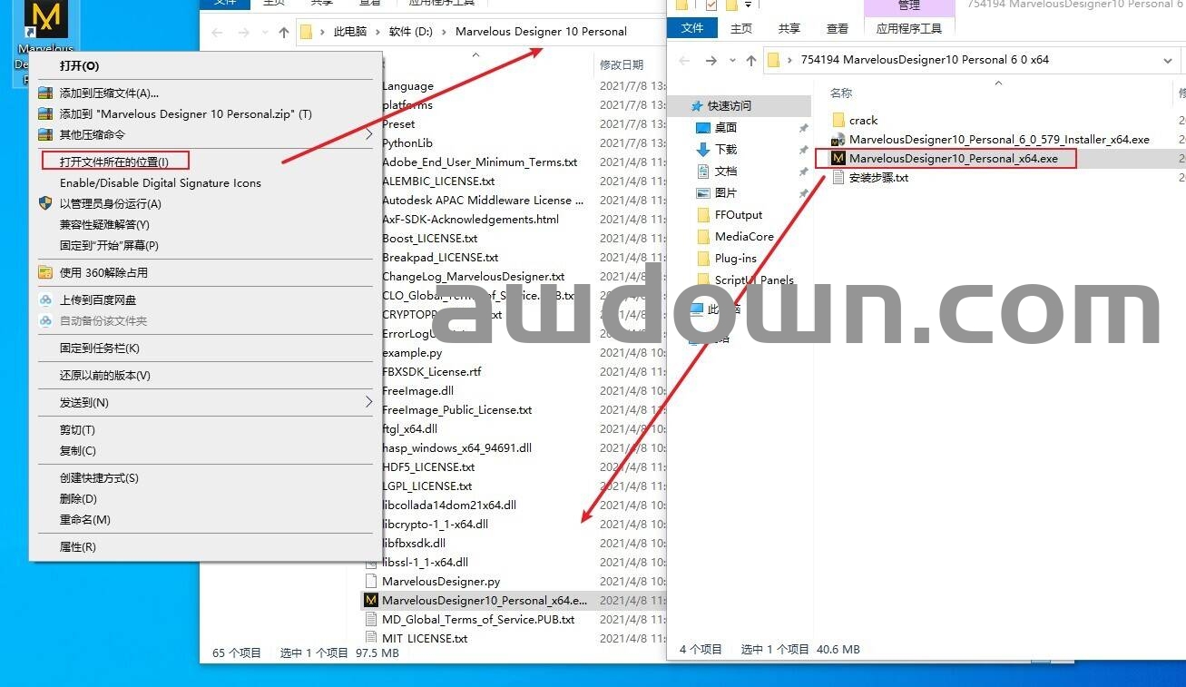Select MarvelousDesigner10_Personal_x64.exe in the crack source folder

point(952,159)
